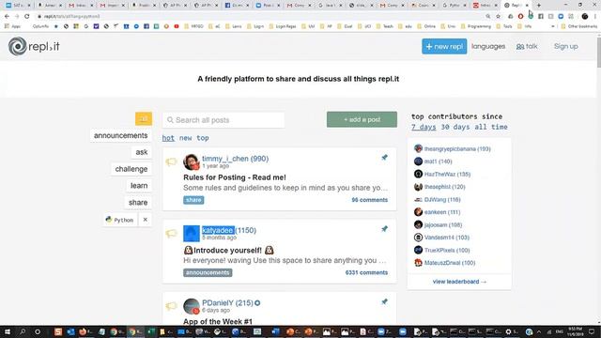Click the katyadee username link
The height and width of the screenshot is (338, 601).
coord(218,230)
